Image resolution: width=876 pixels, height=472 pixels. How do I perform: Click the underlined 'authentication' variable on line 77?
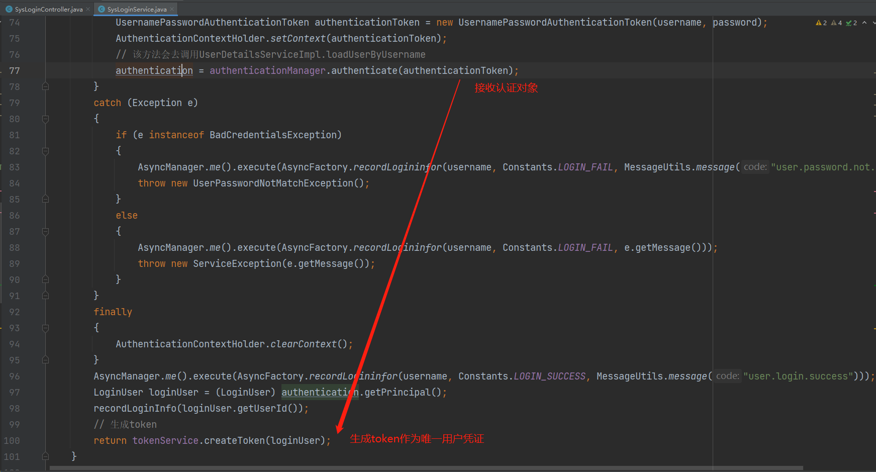click(154, 71)
